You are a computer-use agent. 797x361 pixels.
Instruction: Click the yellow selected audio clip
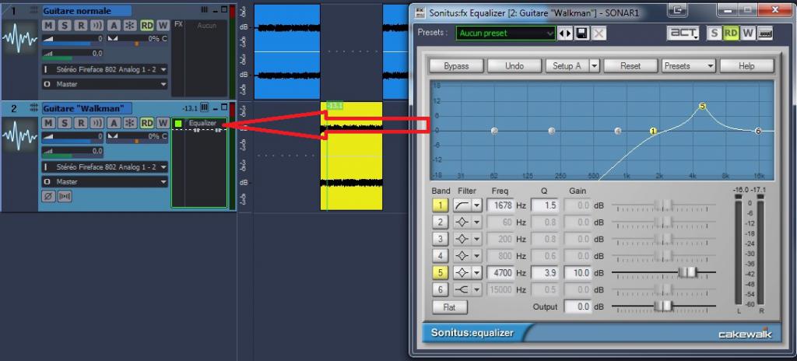pyautogui.click(x=351, y=156)
